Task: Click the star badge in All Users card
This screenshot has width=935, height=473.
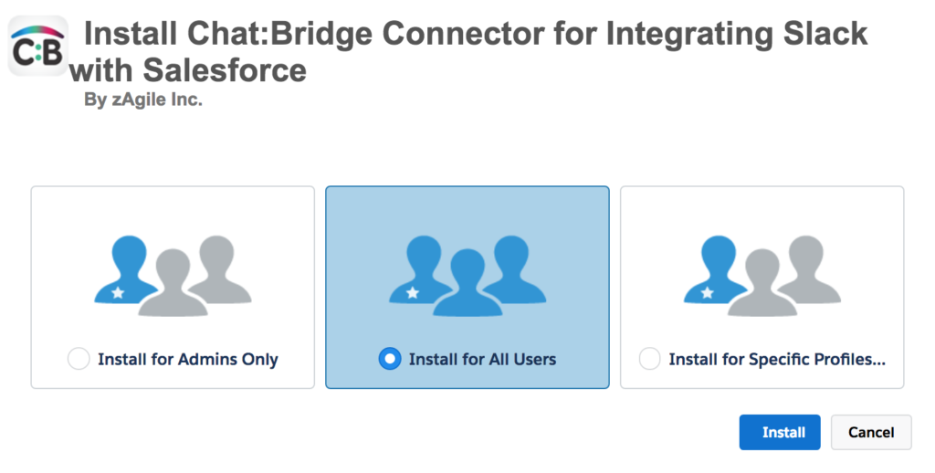Action: point(413,292)
